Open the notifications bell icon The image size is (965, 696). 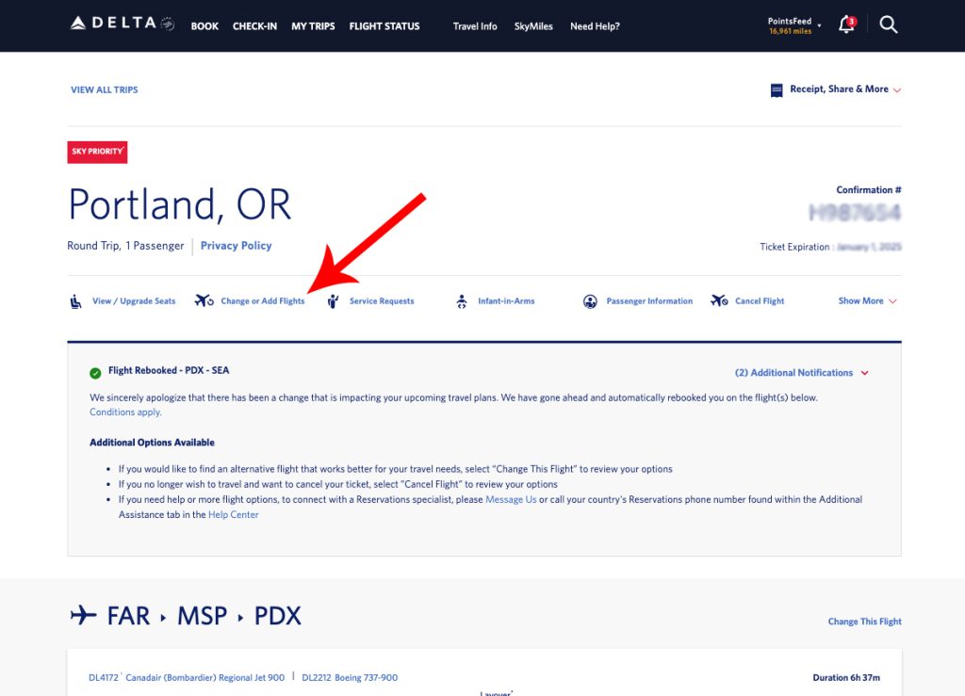(846, 25)
